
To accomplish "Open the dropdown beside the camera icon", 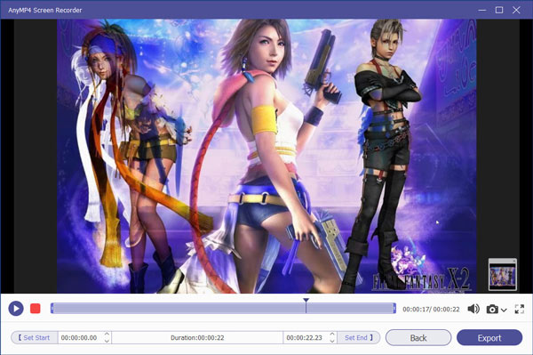I will click(504, 310).
